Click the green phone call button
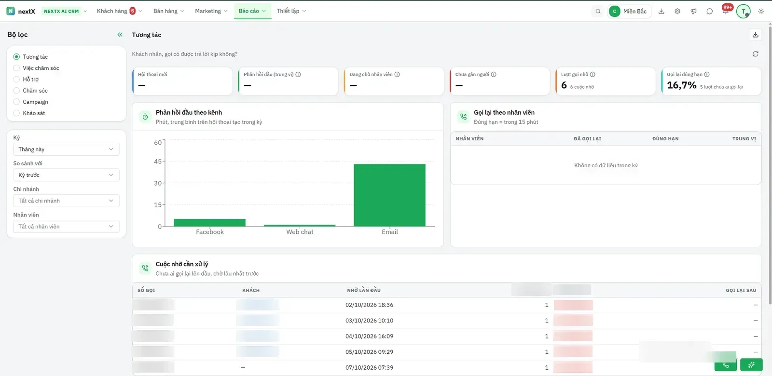This screenshot has height=376, width=772. 726,365
